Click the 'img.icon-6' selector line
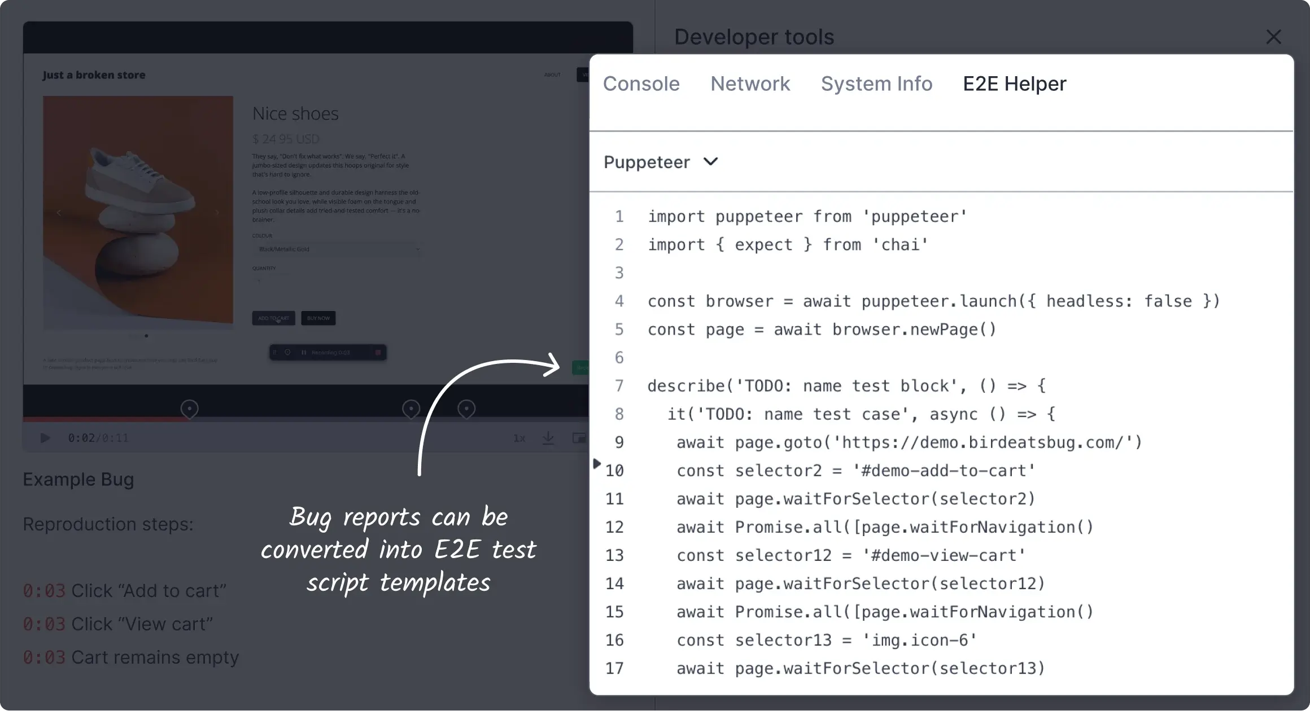 point(827,640)
